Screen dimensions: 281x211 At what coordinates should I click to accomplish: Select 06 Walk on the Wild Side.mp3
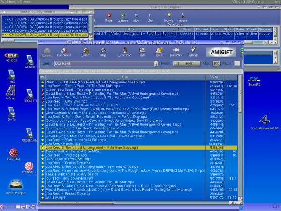tap(139, 159)
